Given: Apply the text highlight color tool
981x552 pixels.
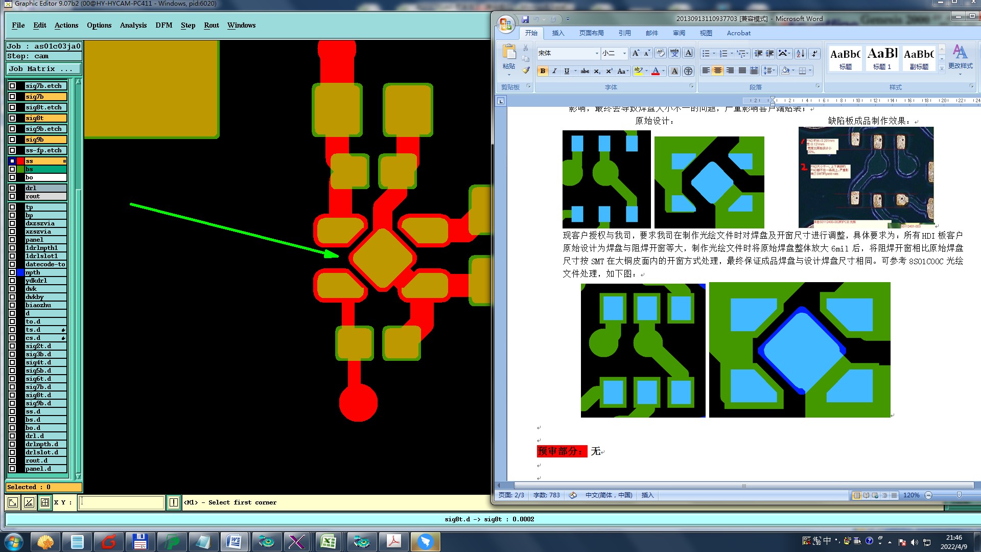Looking at the screenshot, I should 638,71.
